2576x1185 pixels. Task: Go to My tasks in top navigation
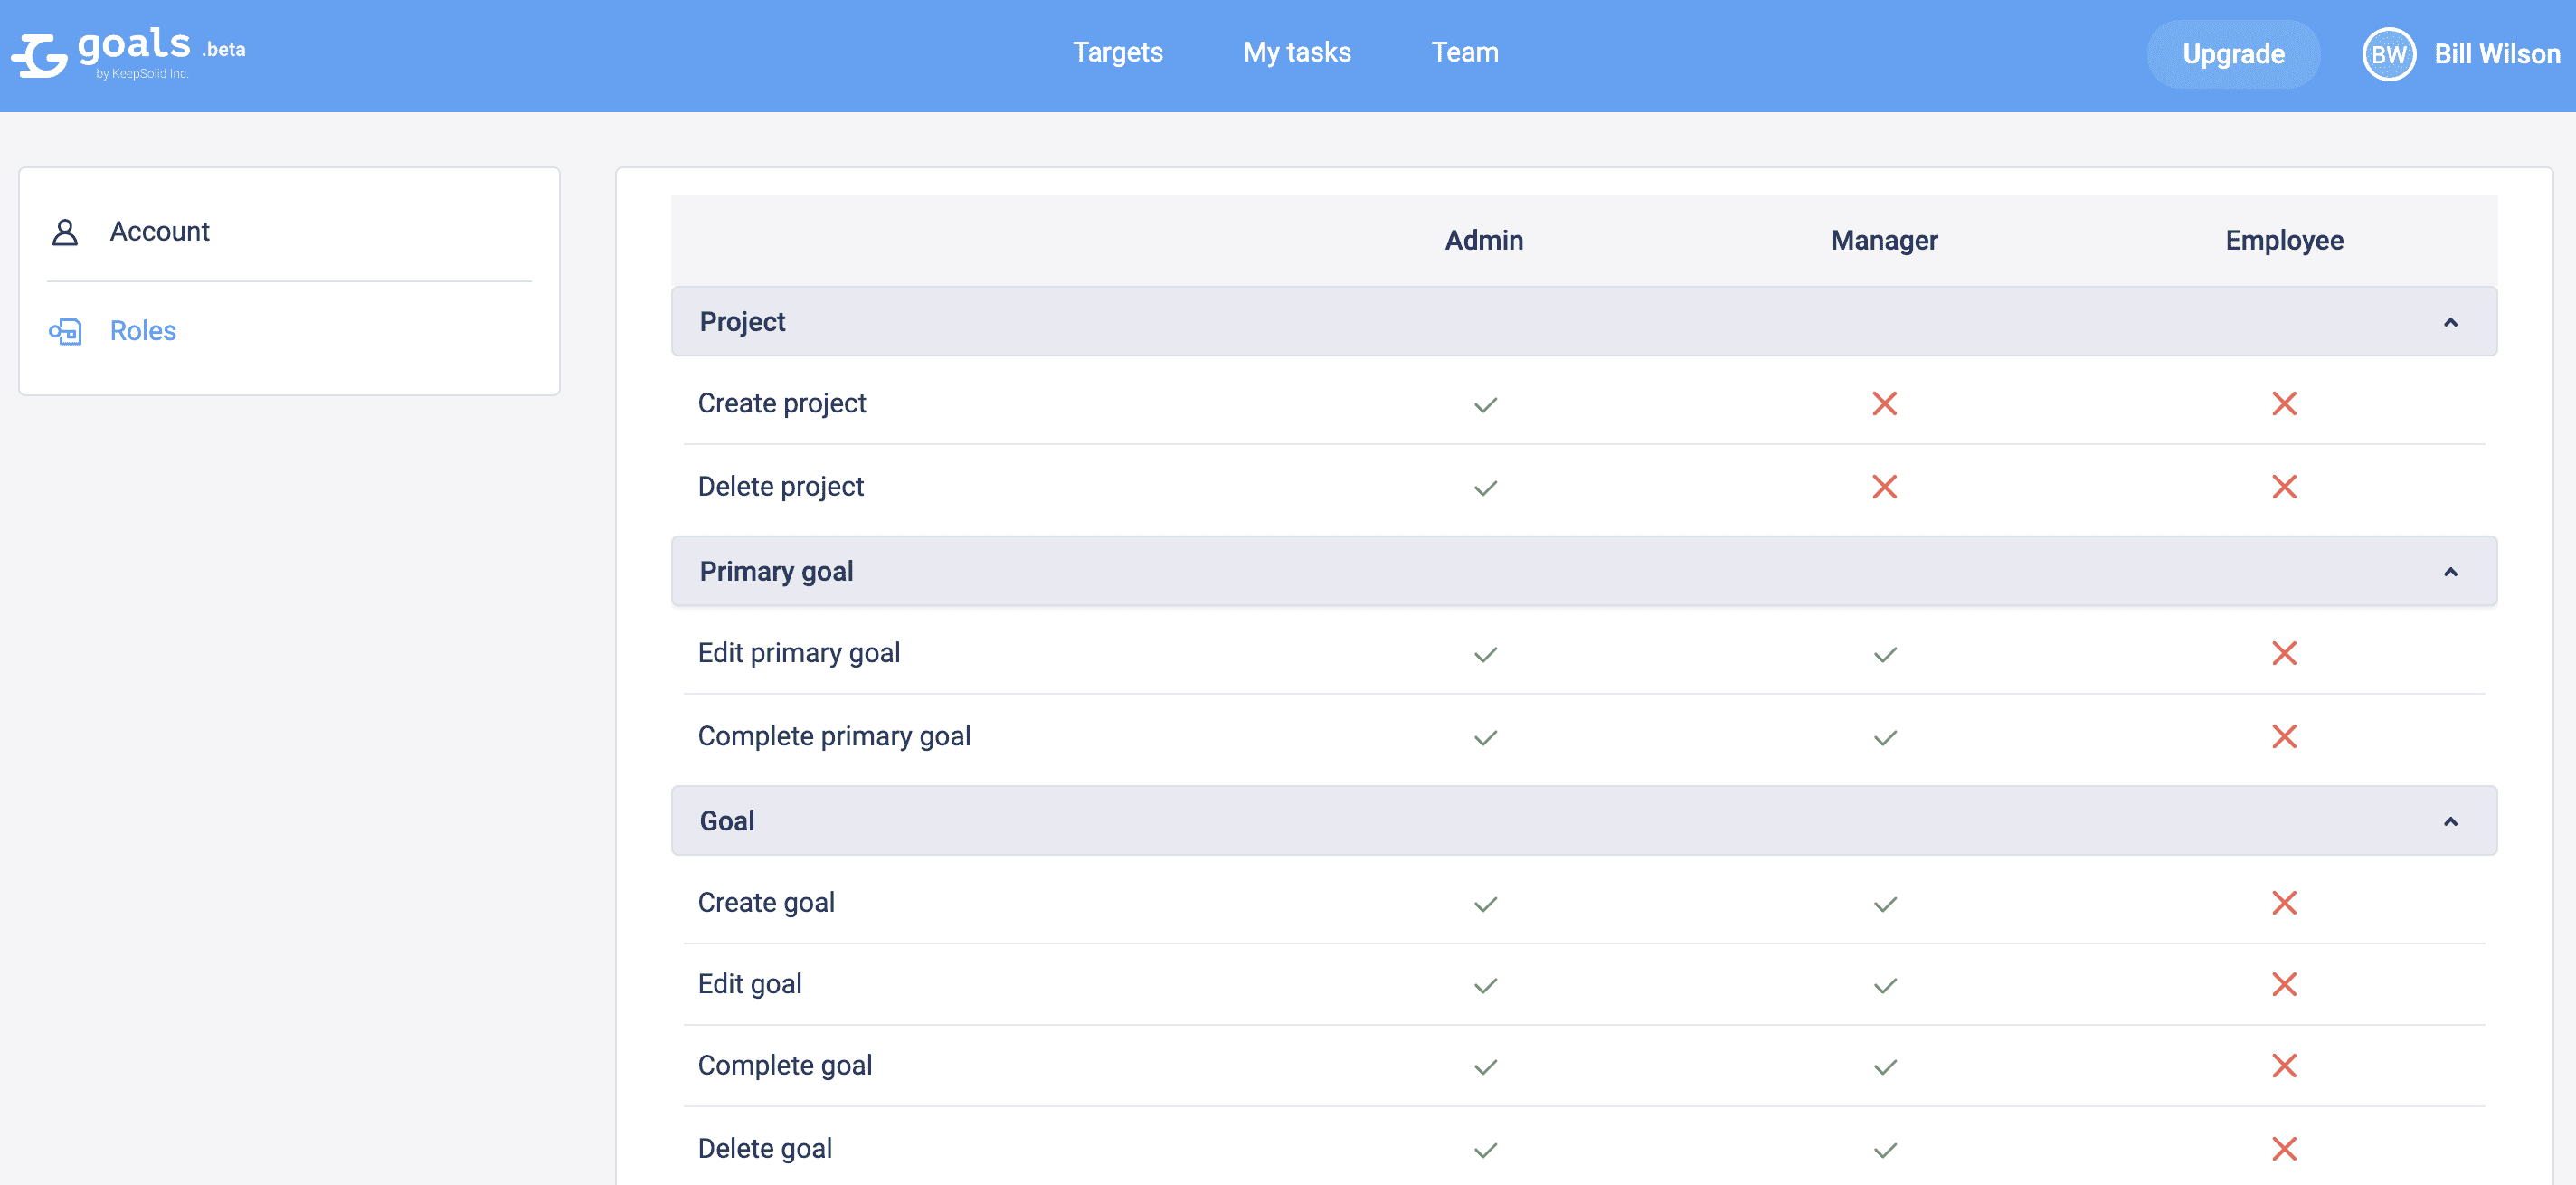[1297, 52]
